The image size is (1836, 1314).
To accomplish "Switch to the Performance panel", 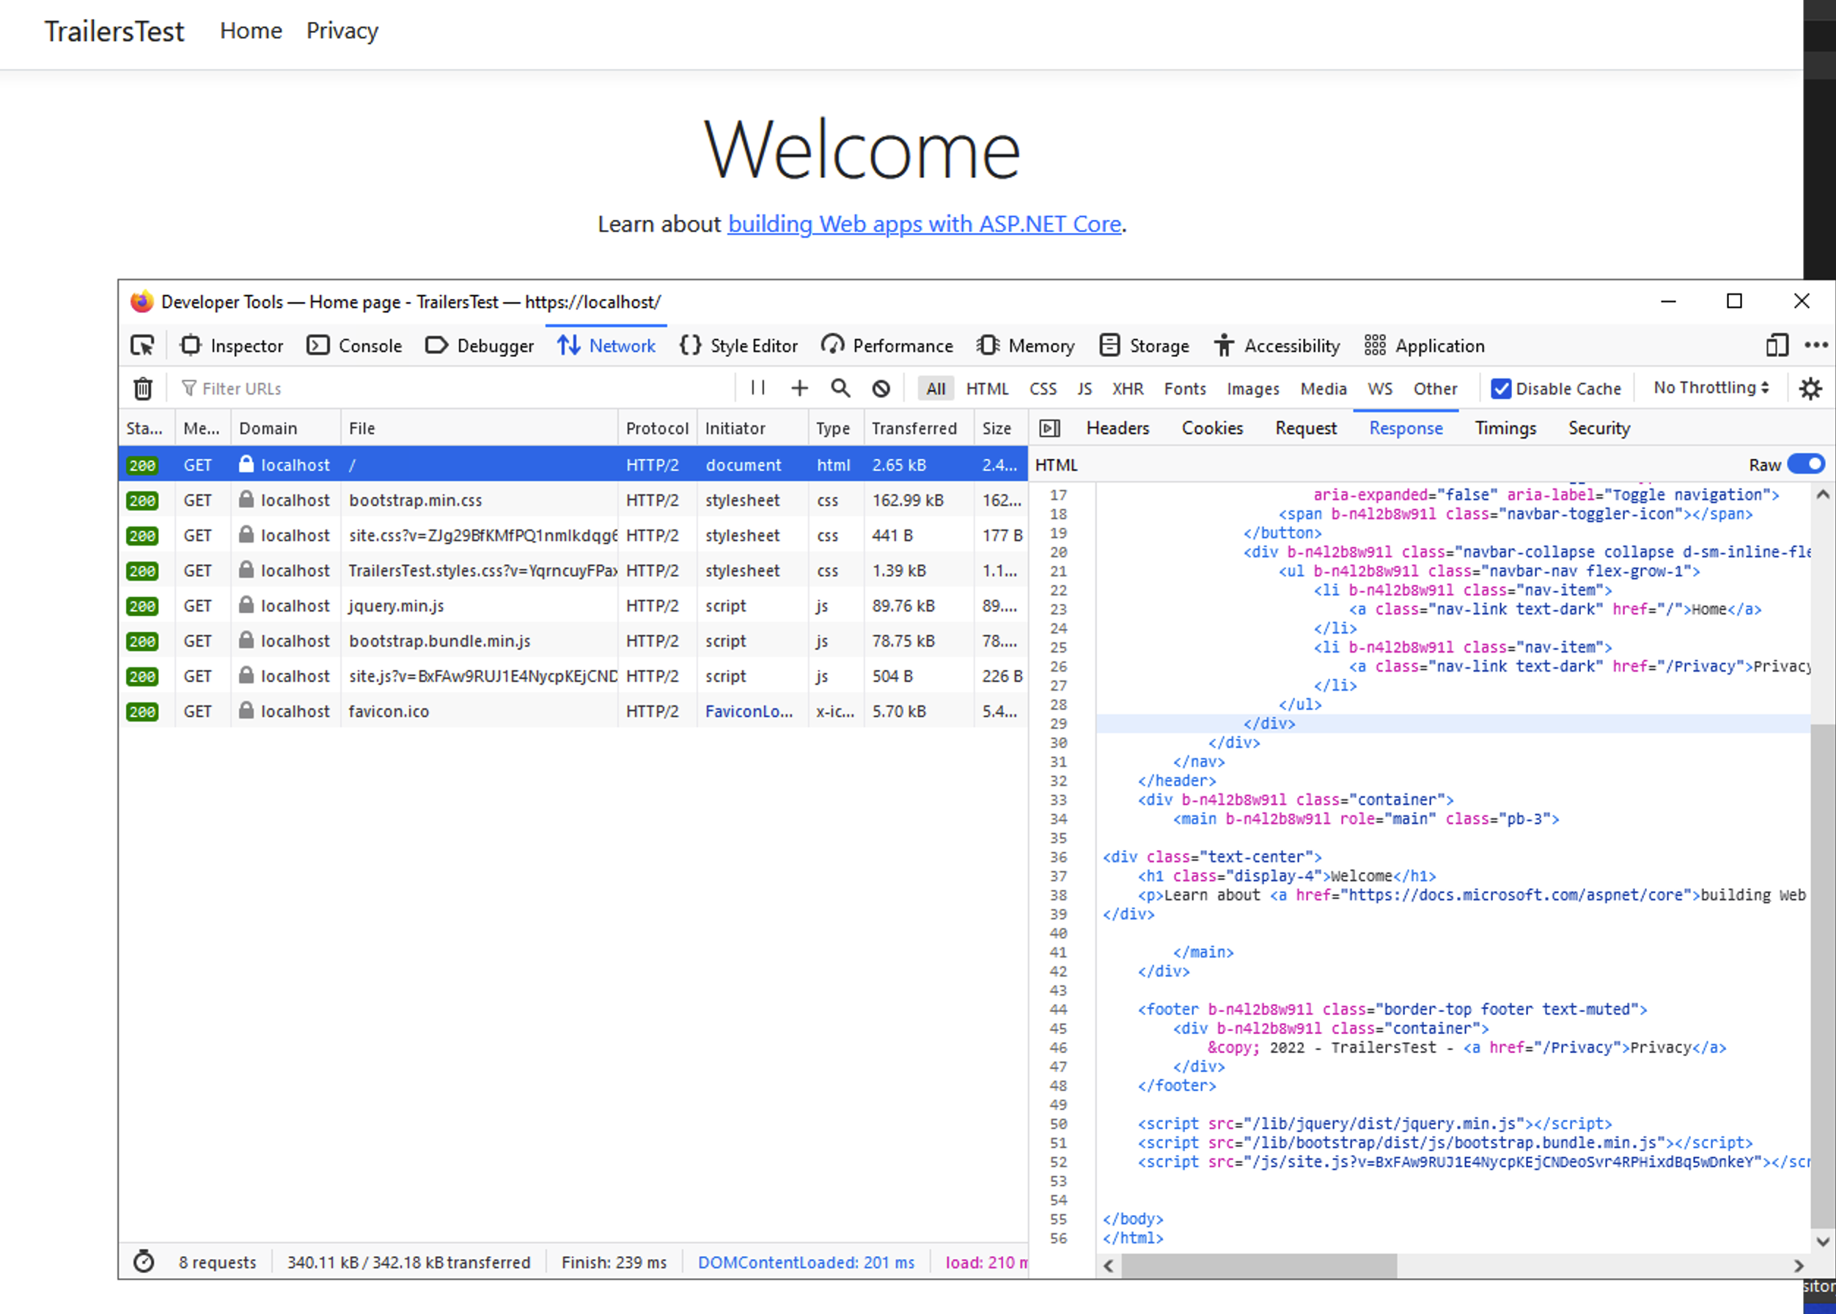I will coord(887,345).
